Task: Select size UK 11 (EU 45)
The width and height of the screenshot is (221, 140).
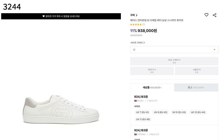Action: [143, 119]
